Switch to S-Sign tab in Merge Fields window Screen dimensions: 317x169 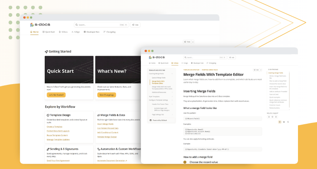[x=185, y=63]
